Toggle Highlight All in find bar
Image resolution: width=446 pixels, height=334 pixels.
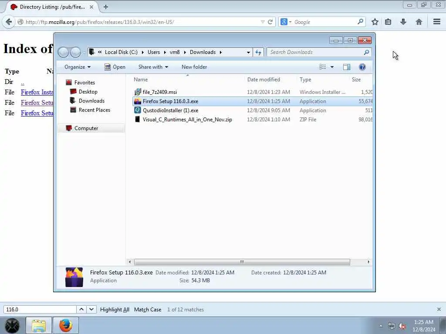coord(115,310)
